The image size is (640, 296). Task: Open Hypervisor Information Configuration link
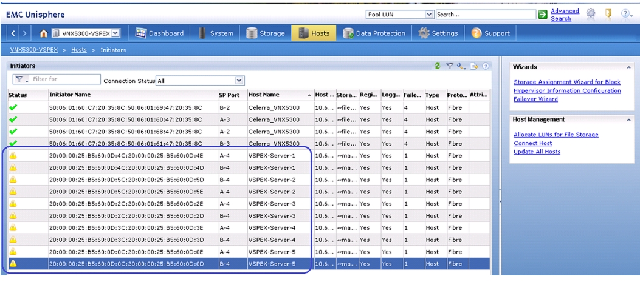567,91
